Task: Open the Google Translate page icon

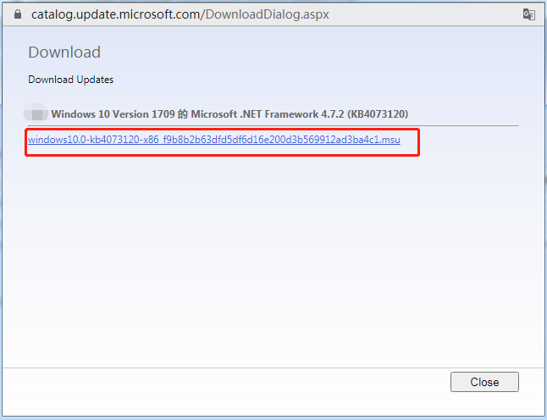Action: (529, 14)
